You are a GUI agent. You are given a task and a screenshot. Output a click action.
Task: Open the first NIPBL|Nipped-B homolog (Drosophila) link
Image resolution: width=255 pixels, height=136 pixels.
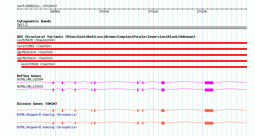(x=47, y=115)
